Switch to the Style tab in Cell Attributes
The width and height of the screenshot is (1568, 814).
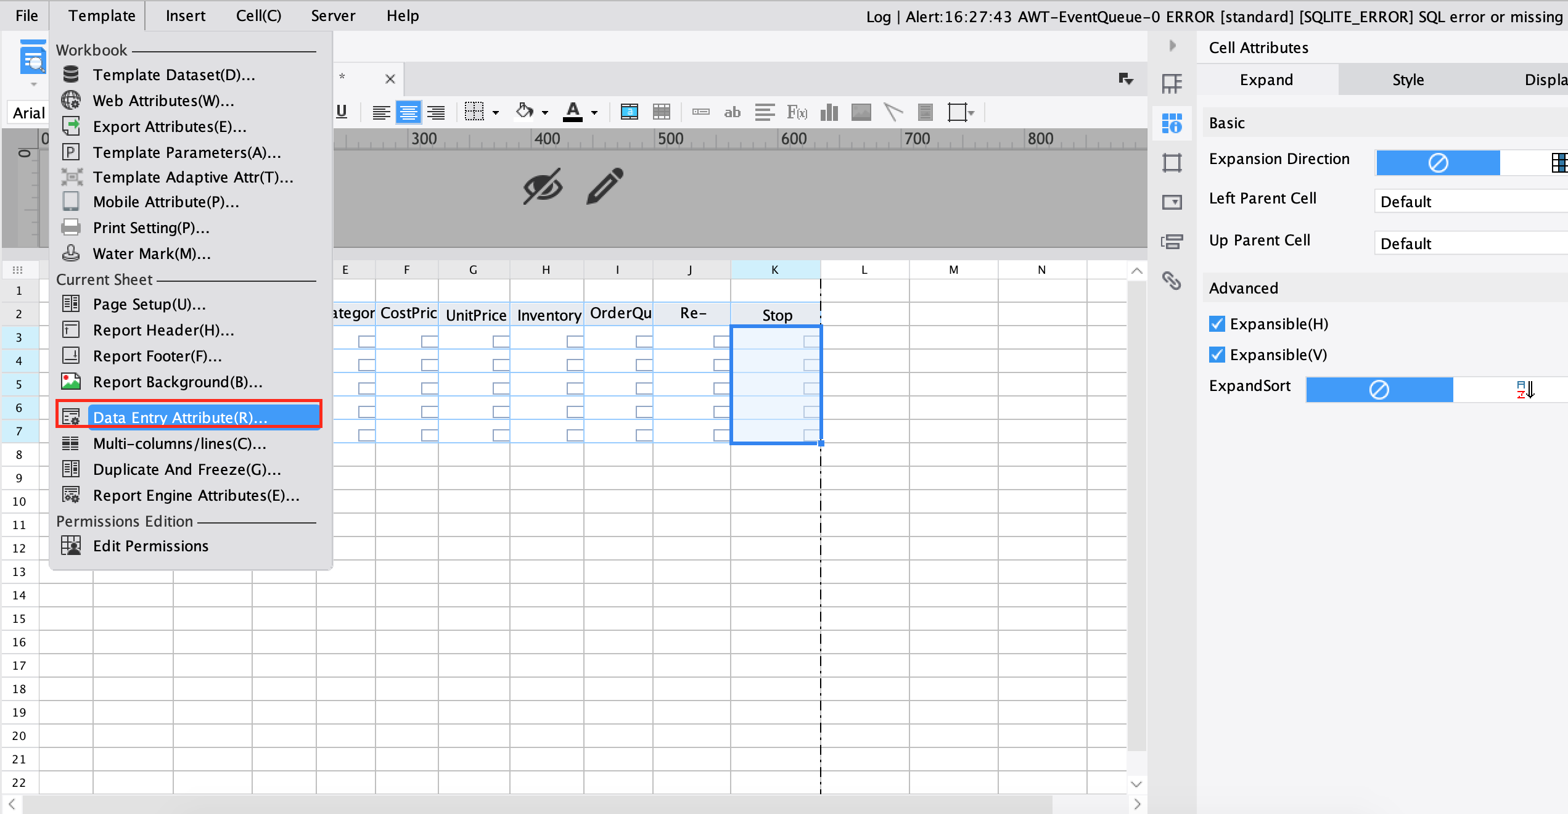(x=1408, y=80)
